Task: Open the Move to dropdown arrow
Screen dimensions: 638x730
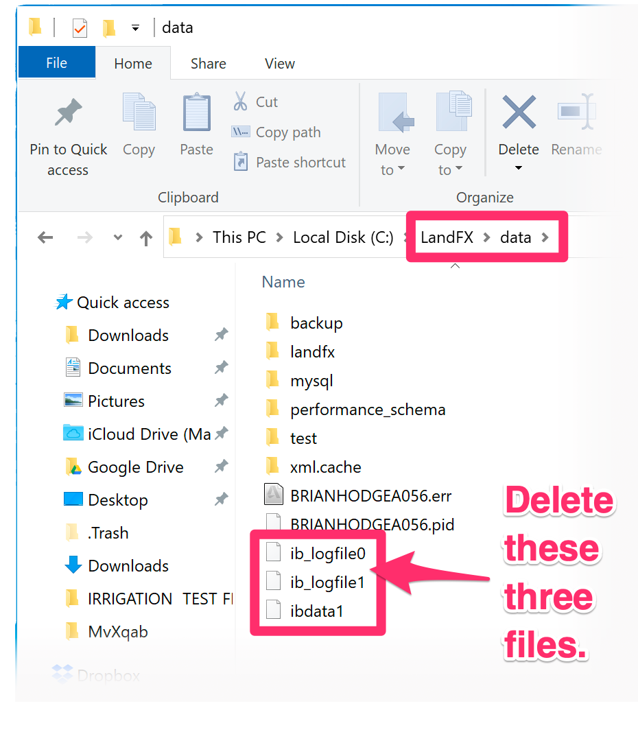Action: [401, 168]
